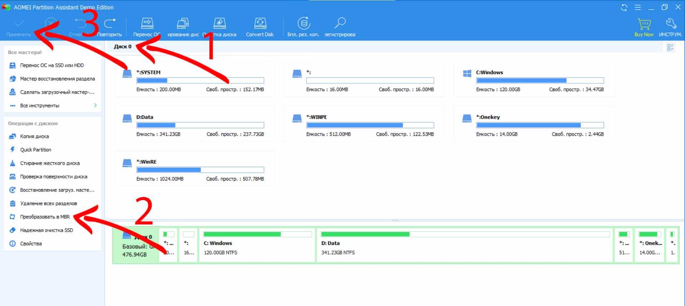
Task: Click the Свойства info icon
Action: [13, 244]
